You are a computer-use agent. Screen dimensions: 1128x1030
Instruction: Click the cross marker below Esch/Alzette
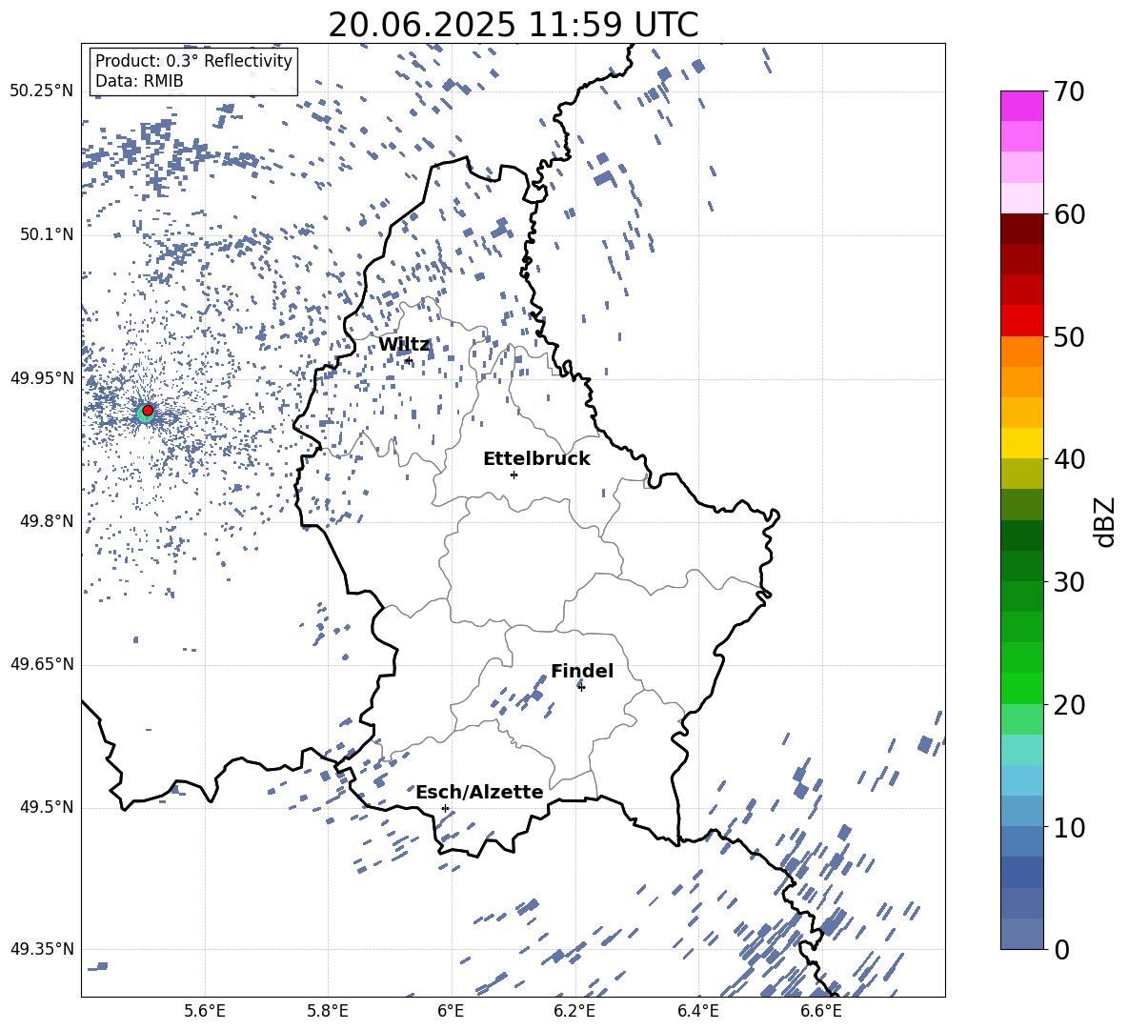(x=445, y=808)
